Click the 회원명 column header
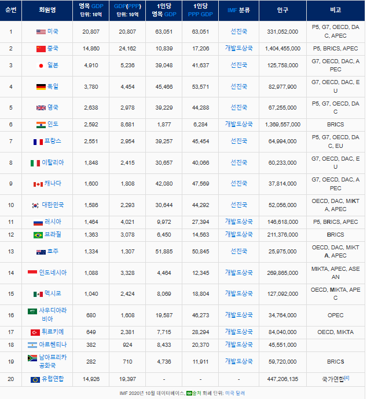The image size is (367, 399). point(47,10)
